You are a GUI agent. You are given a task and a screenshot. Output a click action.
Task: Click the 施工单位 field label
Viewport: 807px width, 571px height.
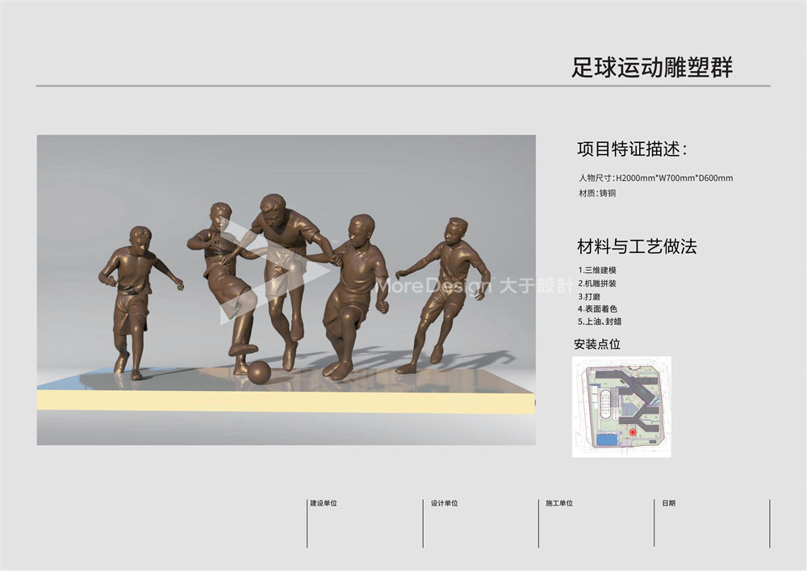click(559, 503)
